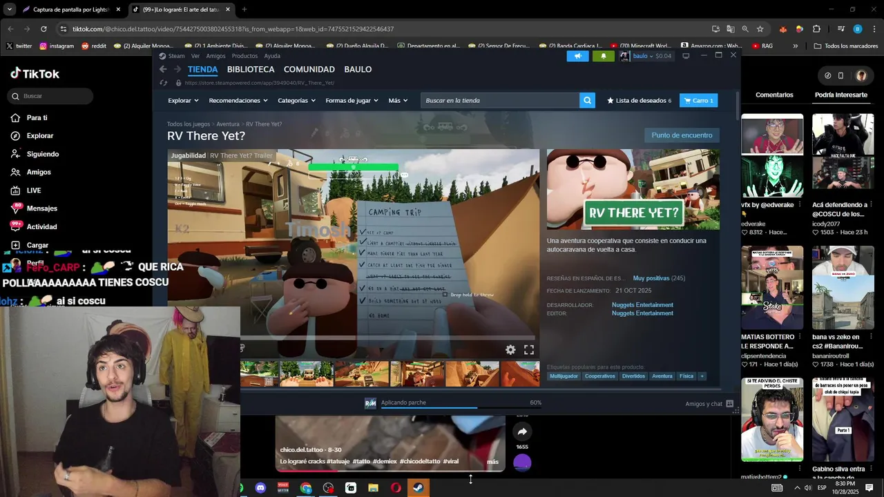Switch Steam to Big Picture mode icon

[x=686, y=56]
